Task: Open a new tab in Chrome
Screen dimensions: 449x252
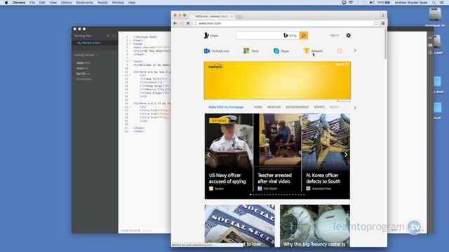Action: point(239,17)
